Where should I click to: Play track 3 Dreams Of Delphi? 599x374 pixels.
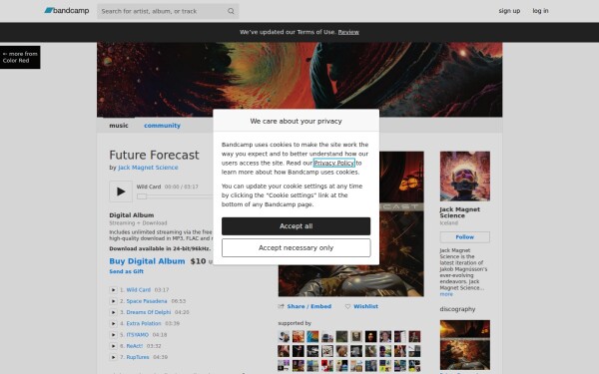pyautogui.click(x=113, y=312)
